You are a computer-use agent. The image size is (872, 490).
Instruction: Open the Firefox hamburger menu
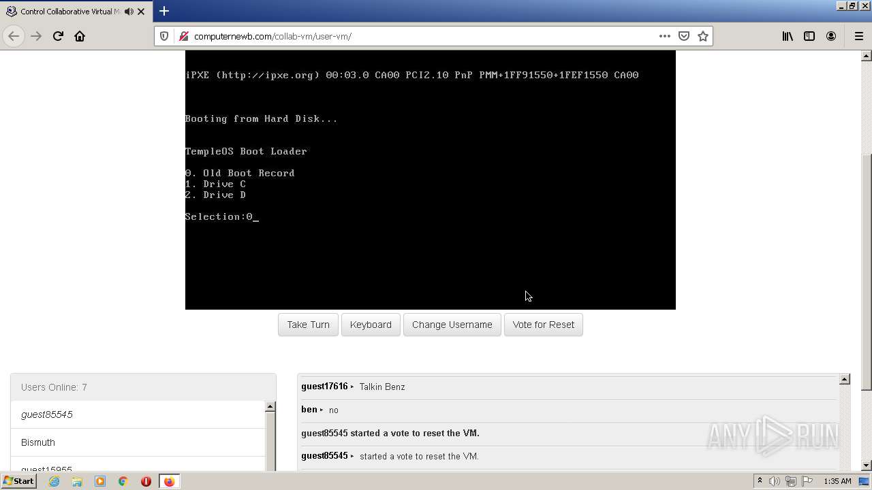(x=858, y=36)
